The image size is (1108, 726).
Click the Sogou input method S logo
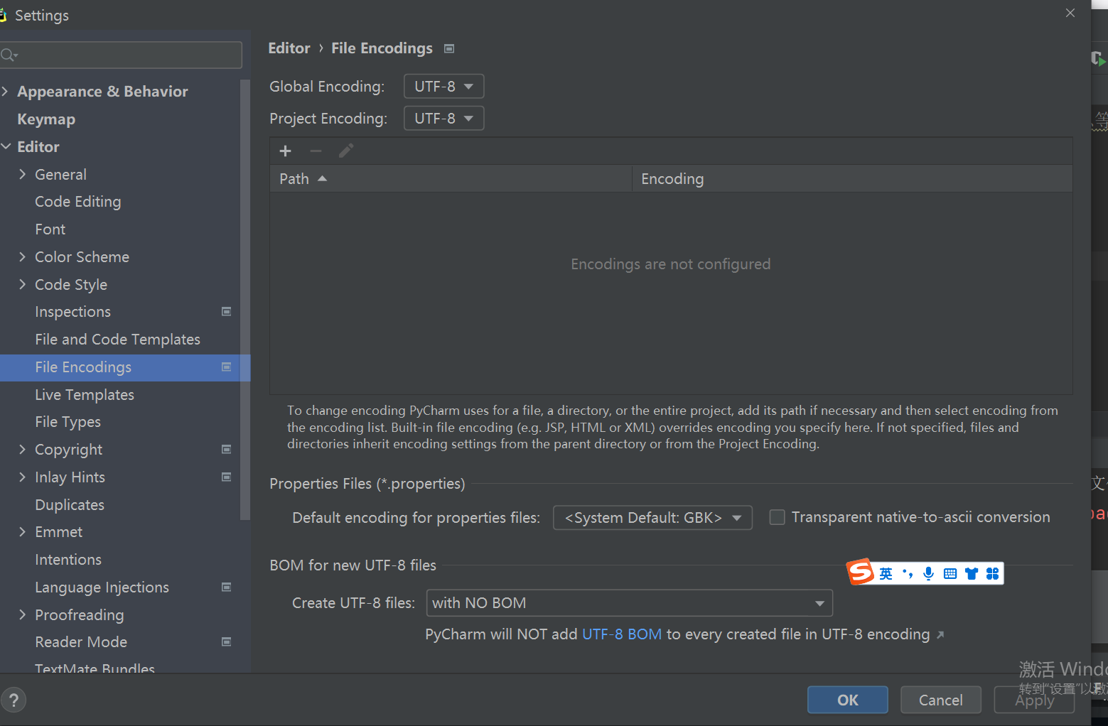pos(861,572)
